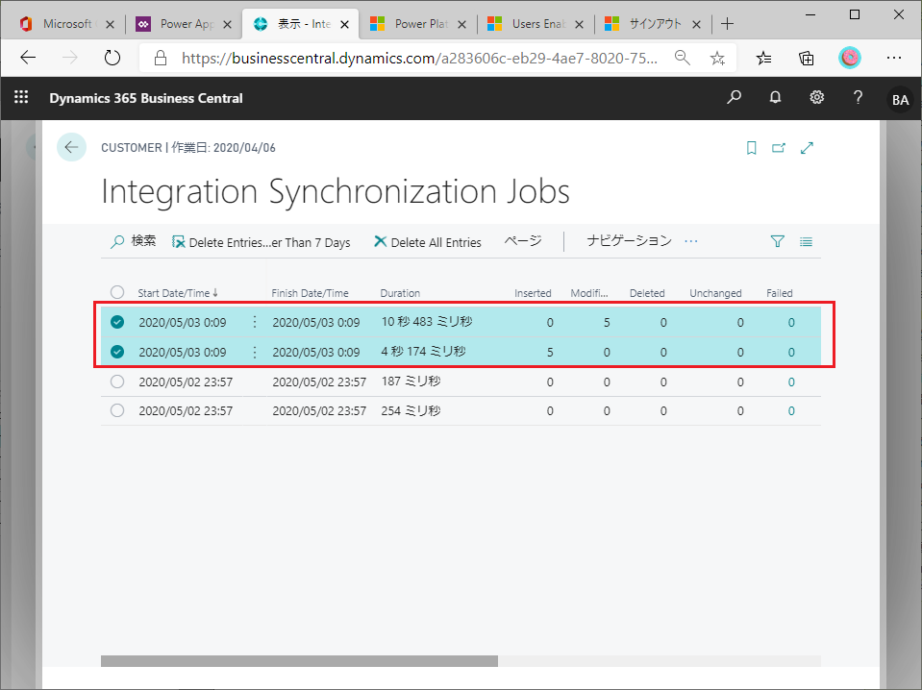Click the search magnifier in Business Central header
The height and width of the screenshot is (690, 922).
coord(734,98)
